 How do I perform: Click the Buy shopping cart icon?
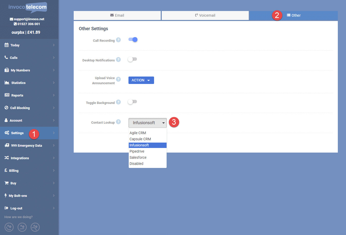tap(7, 183)
